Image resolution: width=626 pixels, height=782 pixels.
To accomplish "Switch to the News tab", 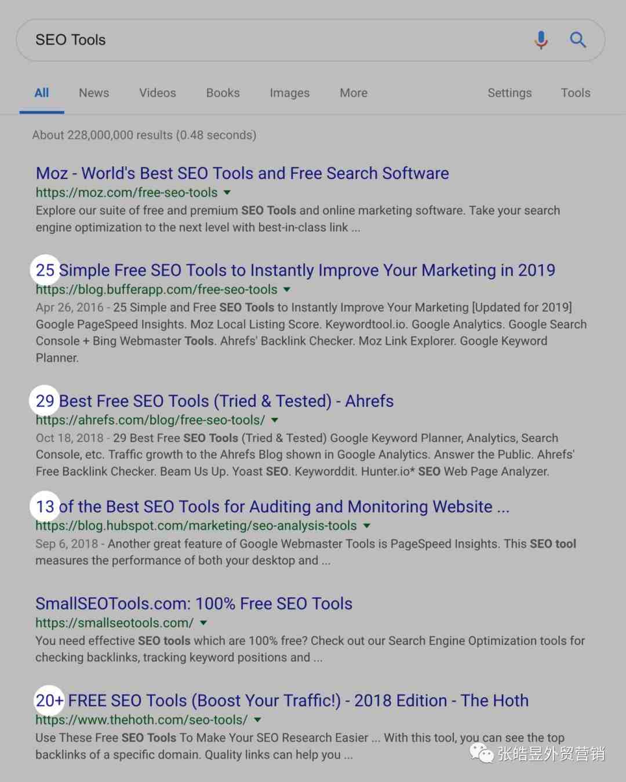I will point(94,93).
